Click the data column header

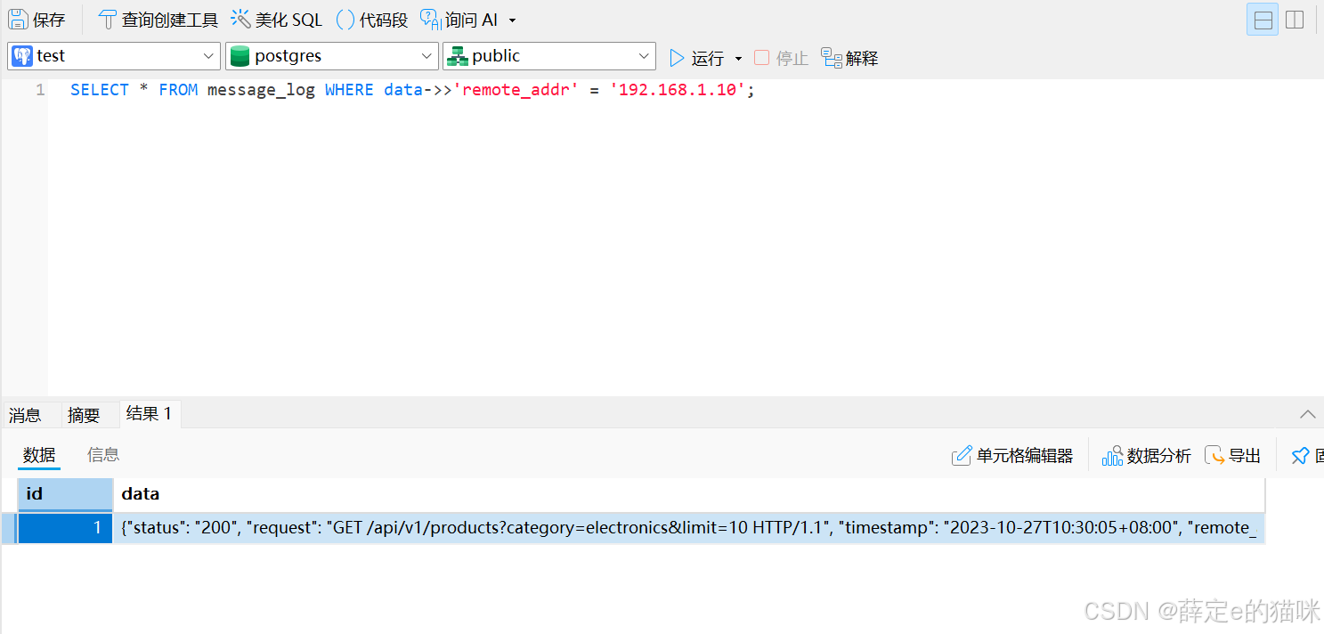pyautogui.click(x=689, y=494)
